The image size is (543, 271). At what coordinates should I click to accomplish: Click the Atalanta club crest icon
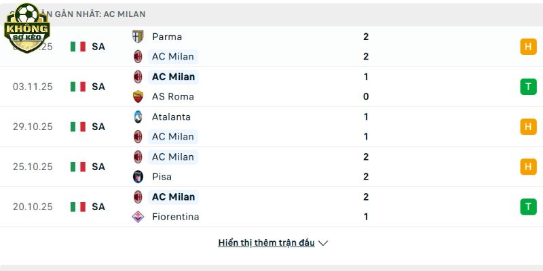(x=138, y=117)
